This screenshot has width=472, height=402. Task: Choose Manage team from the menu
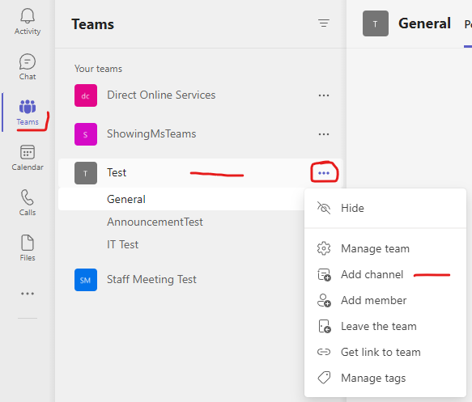coord(385,248)
